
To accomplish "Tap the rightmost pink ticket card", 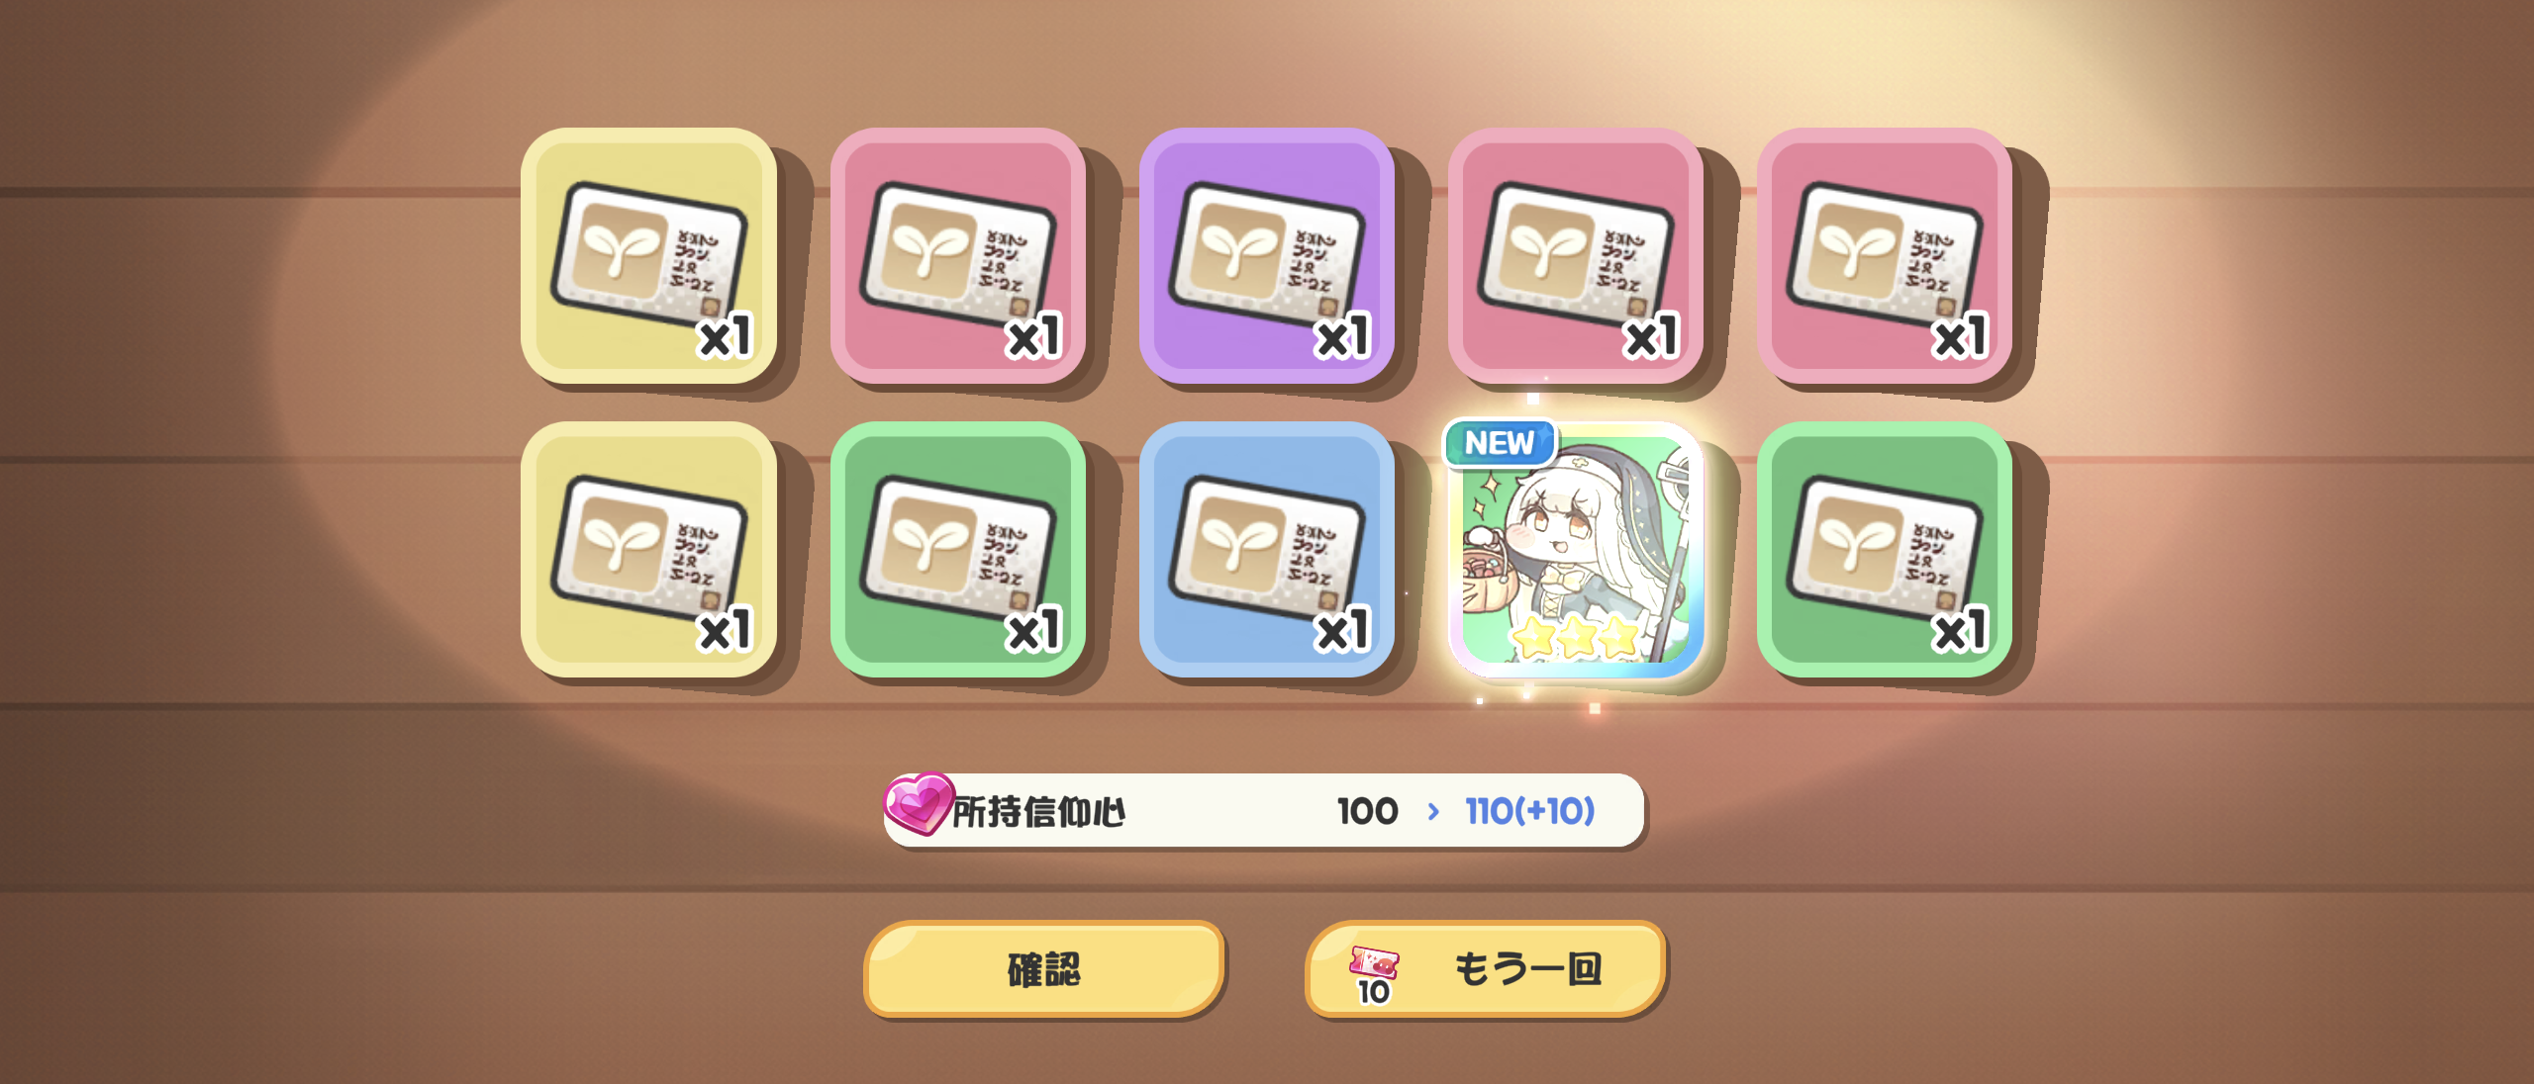I will [1885, 256].
